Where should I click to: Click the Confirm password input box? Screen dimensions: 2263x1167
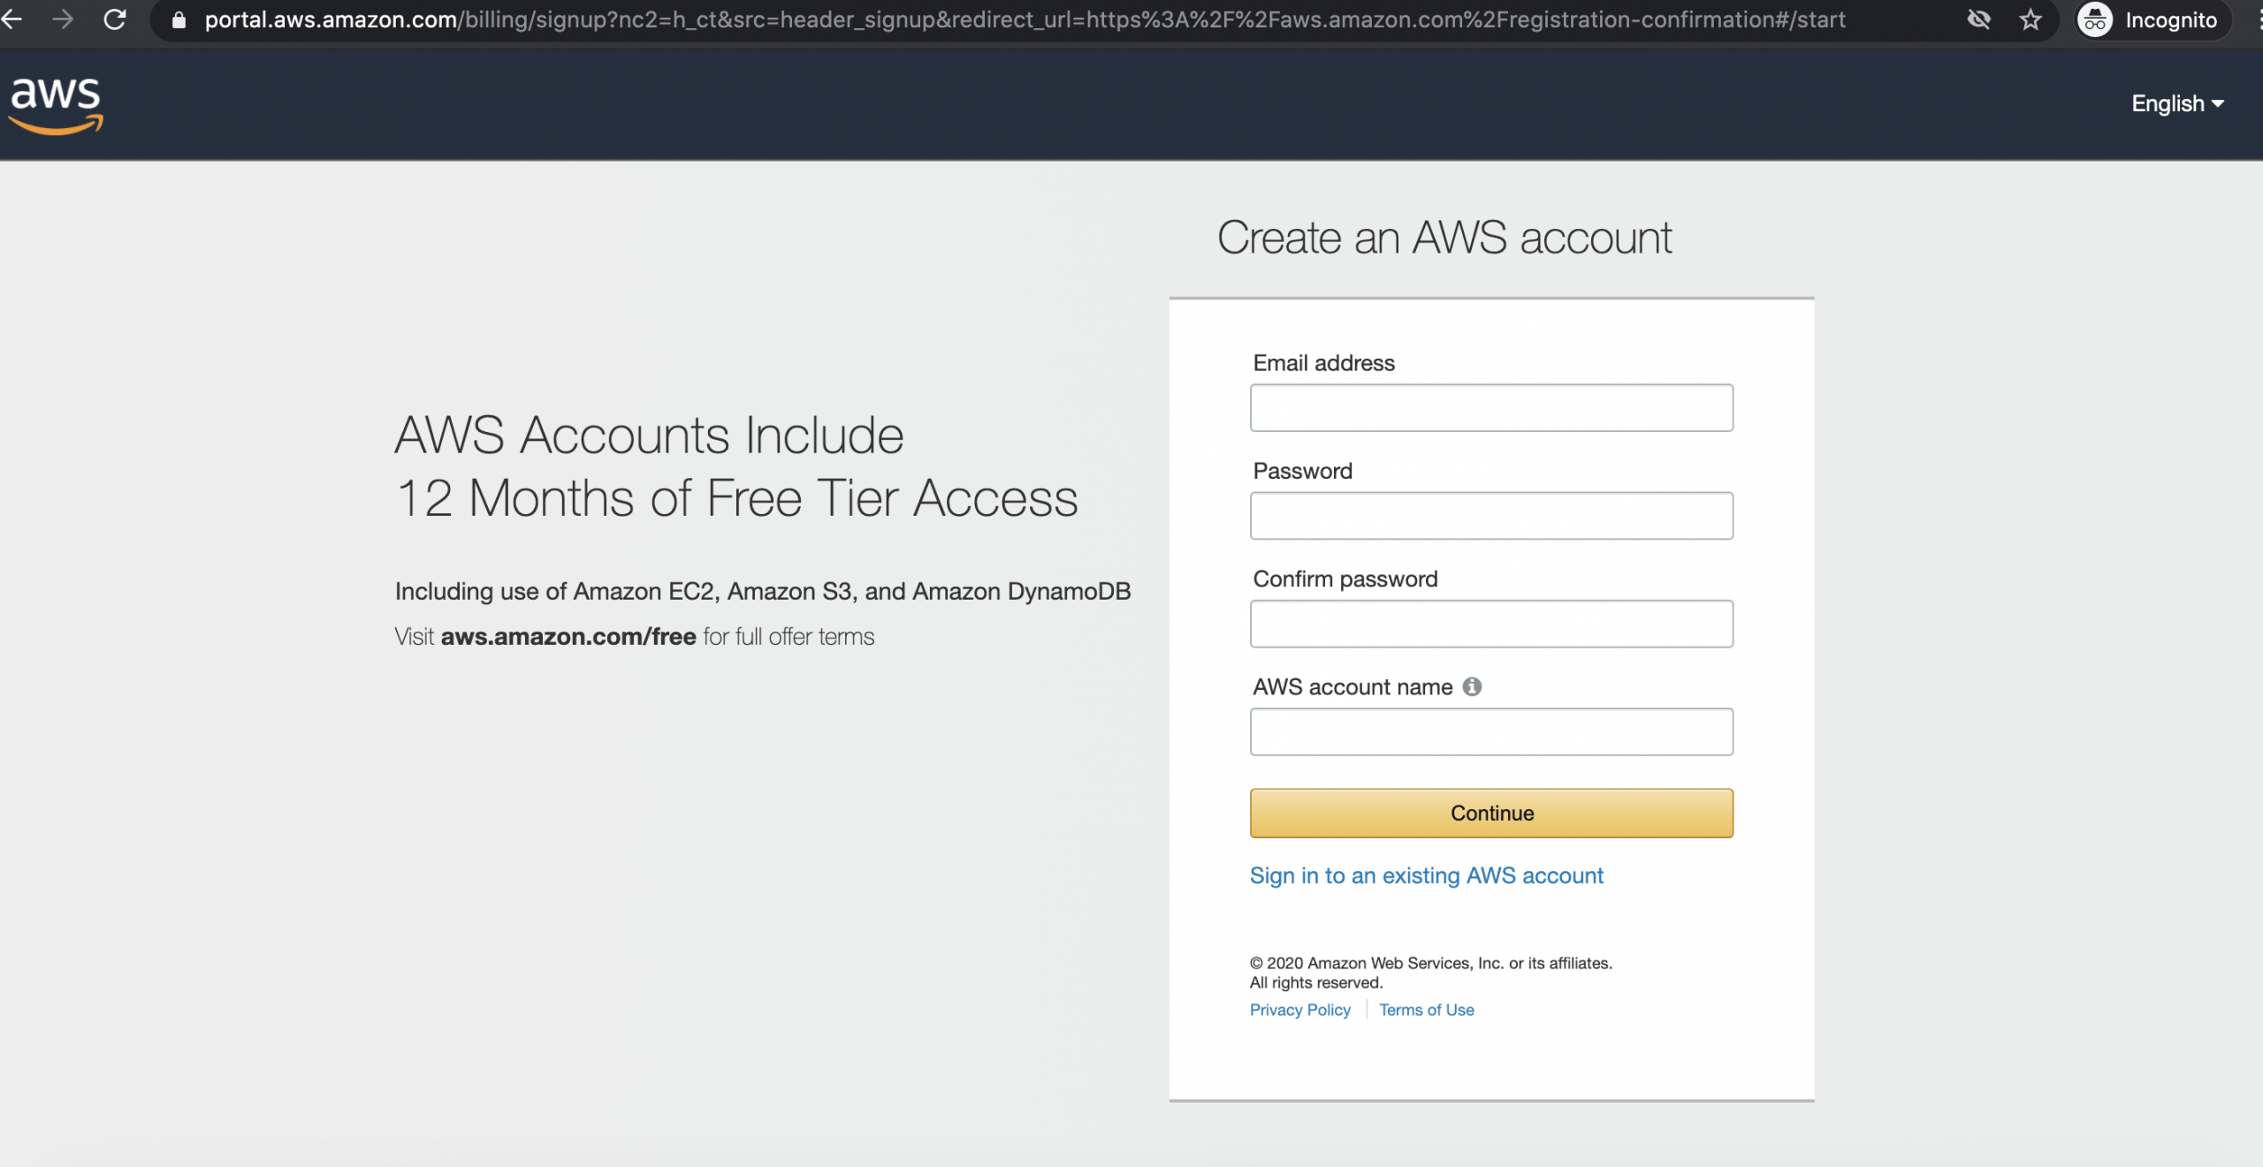tap(1490, 624)
